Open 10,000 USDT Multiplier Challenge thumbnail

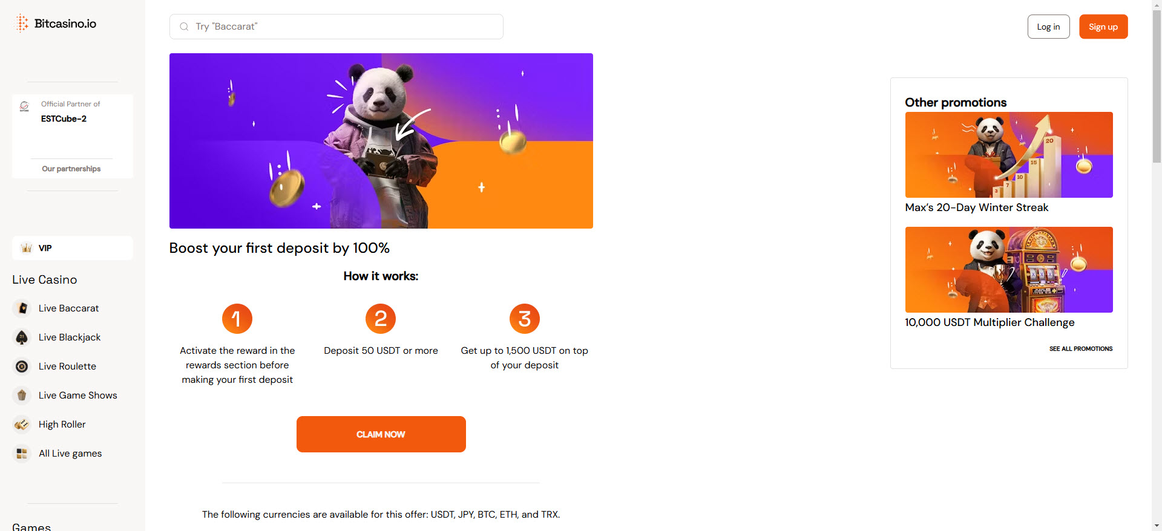[x=1009, y=270]
